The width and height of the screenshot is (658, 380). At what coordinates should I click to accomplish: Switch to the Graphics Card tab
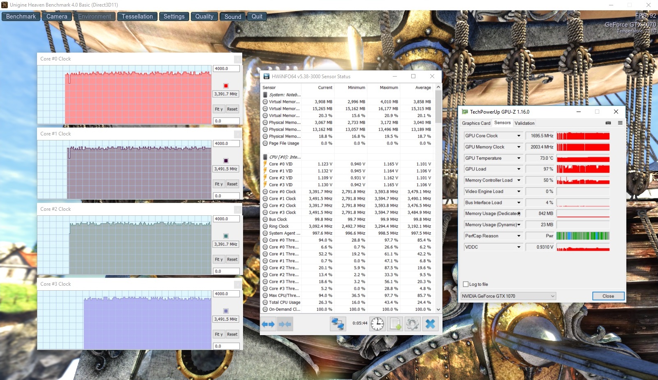[476, 123]
